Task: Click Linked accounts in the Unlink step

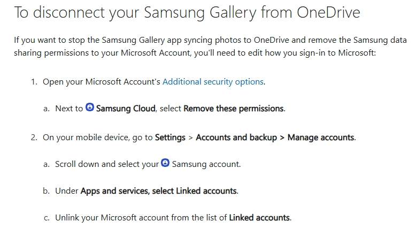Action: click(x=259, y=218)
